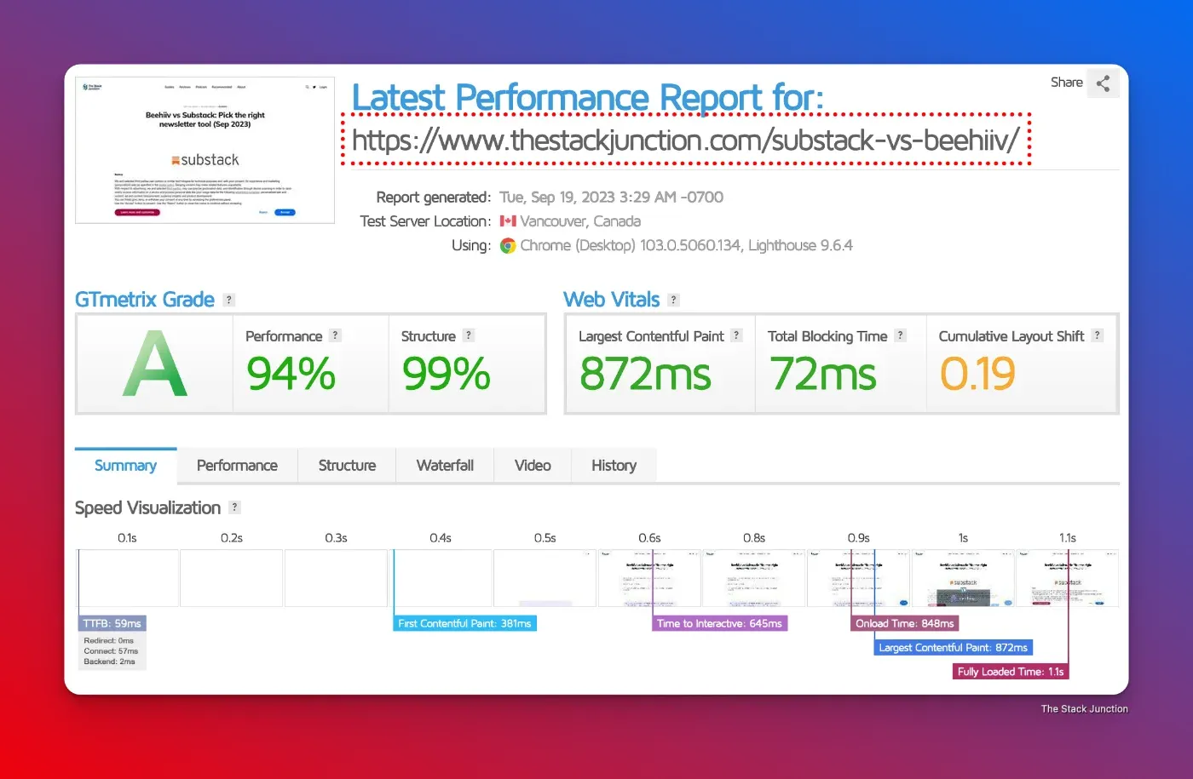Open the GTmetrix Grade help tooltip
The width and height of the screenshot is (1193, 779).
coord(228,300)
